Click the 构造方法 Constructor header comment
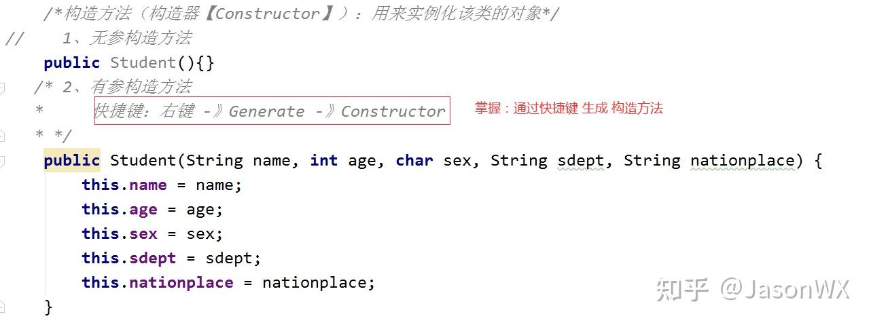The width and height of the screenshot is (871, 323). point(301,14)
